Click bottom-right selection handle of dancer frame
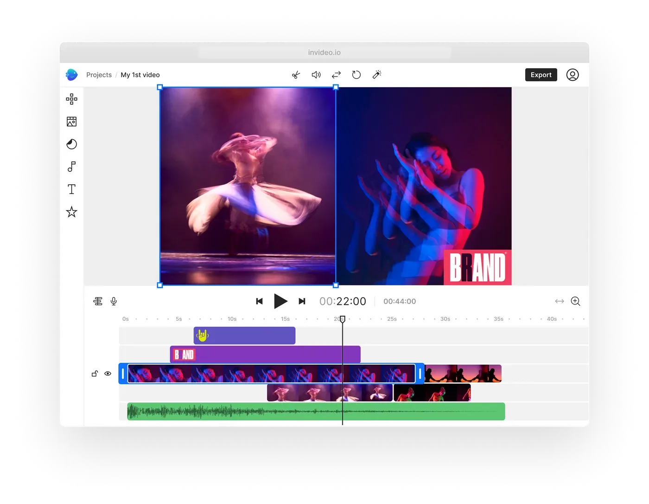The height and width of the screenshot is (504, 649). click(336, 285)
